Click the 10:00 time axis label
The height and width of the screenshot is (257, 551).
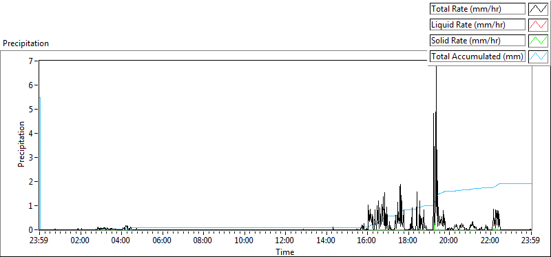pyautogui.click(x=245, y=241)
